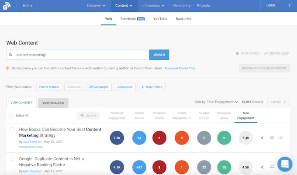
Task: Switch to the View Analysis tab
Action: click(x=53, y=103)
